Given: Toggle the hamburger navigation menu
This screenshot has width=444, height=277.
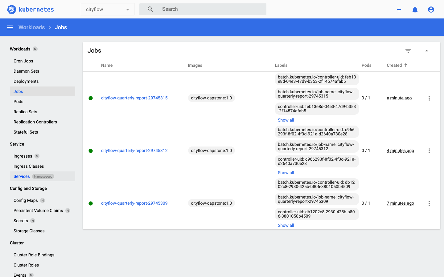Looking at the screenshot, I should pyautogui.click(x=10, y=27).
